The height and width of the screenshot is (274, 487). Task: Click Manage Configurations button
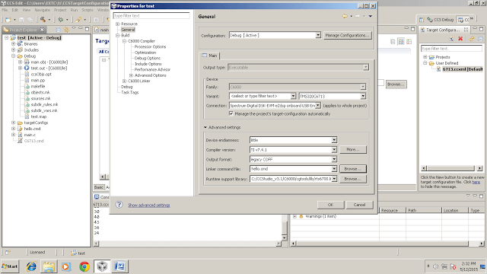[x=347, y=36]
